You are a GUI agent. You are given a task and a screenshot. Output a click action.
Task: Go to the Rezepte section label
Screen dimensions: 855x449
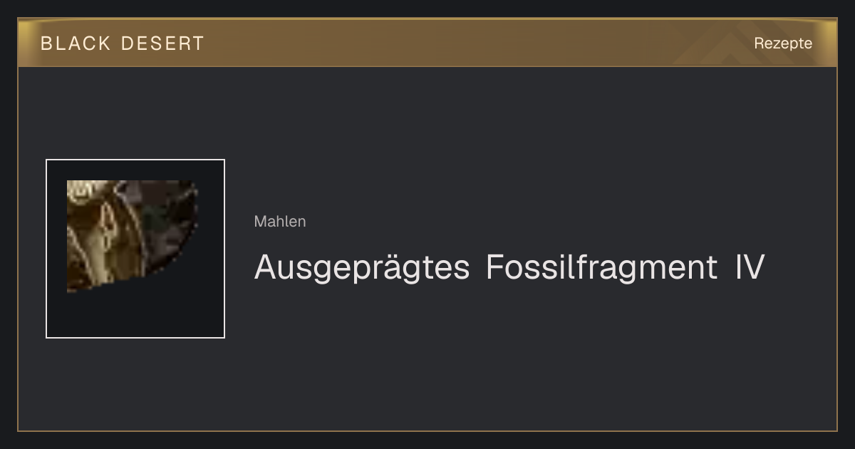point(783,43)
